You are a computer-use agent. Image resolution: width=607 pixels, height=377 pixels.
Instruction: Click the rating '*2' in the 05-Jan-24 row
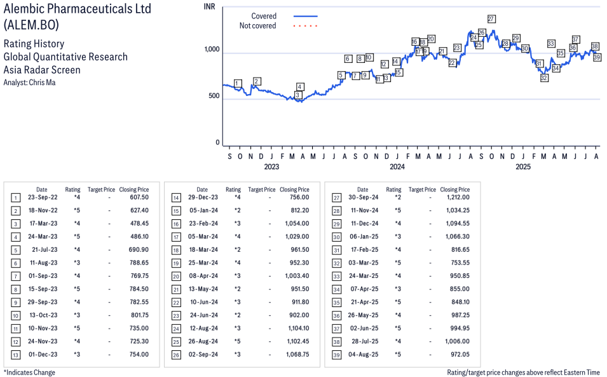238,210
